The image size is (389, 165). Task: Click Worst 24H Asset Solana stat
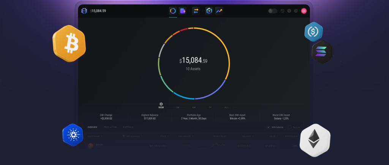pos(281,117)
